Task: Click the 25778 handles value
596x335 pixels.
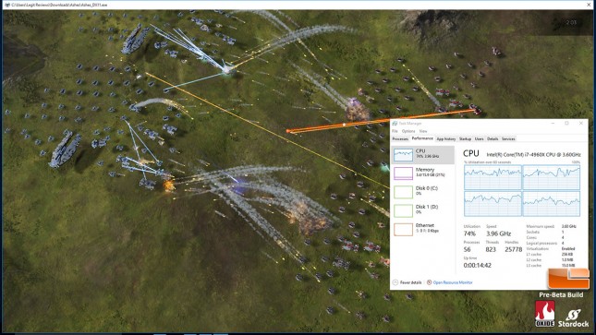Action: 513,249
